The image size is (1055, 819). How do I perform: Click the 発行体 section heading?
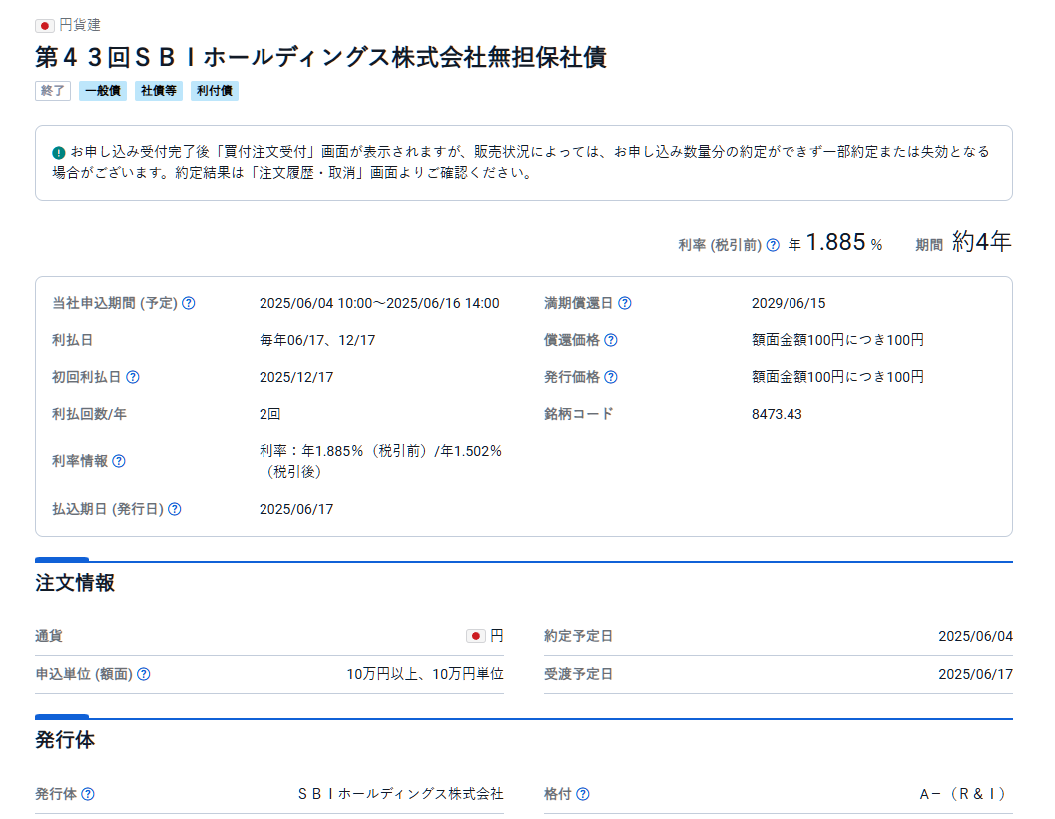point(65,739)
